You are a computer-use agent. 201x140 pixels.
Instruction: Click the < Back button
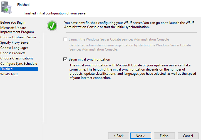click(118, 136)
